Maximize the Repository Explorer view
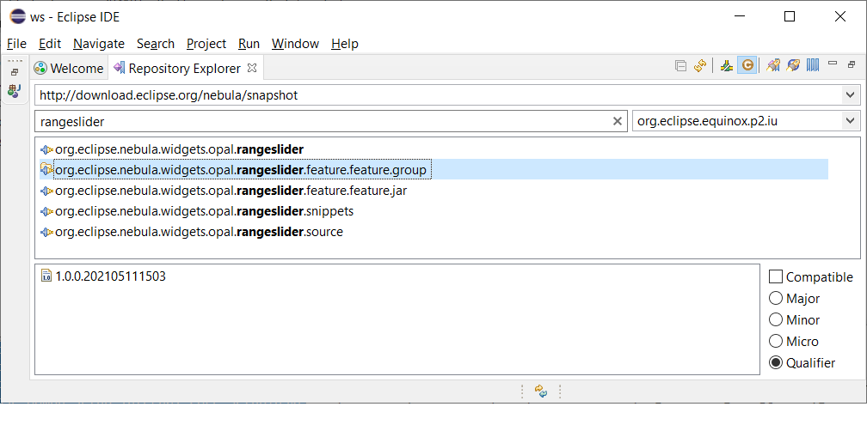 pos(852,64)
